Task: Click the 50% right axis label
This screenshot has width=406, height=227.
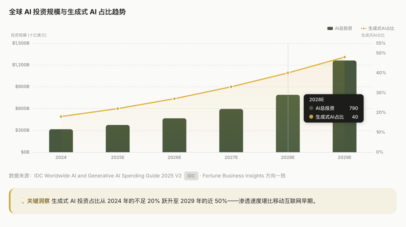Action: coord(381,53)
